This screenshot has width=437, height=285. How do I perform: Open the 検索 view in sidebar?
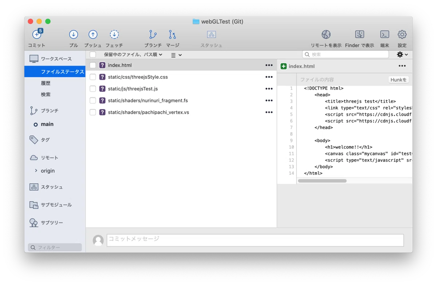(46, 95)
